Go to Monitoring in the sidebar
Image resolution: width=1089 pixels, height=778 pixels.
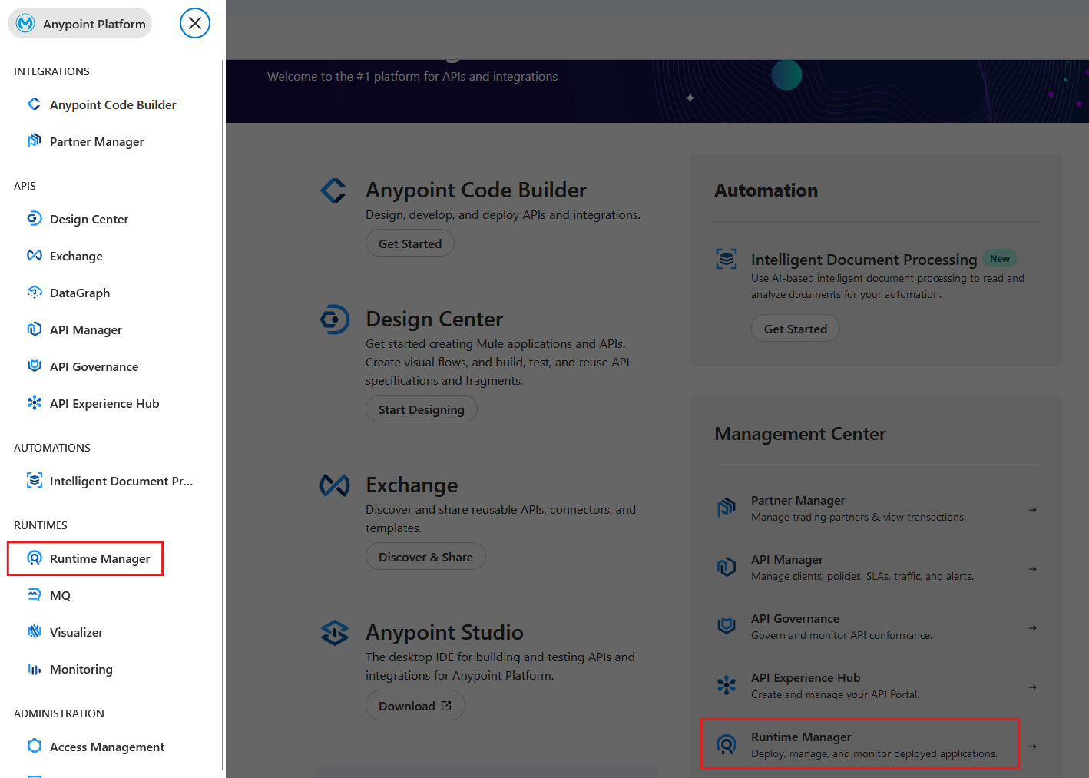[81, 669]
